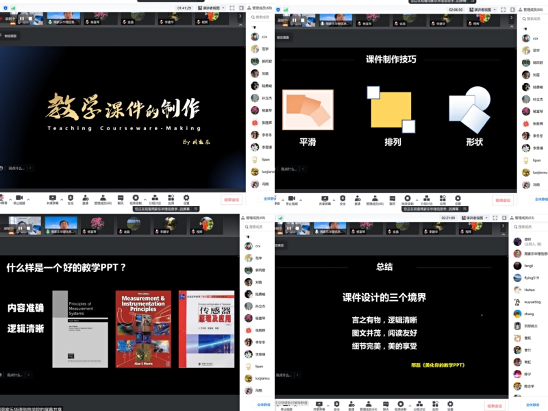Open 聊天 in the 02:06:50 meeting toolbar
Screen dimensions: 548x411
point(393,200)
